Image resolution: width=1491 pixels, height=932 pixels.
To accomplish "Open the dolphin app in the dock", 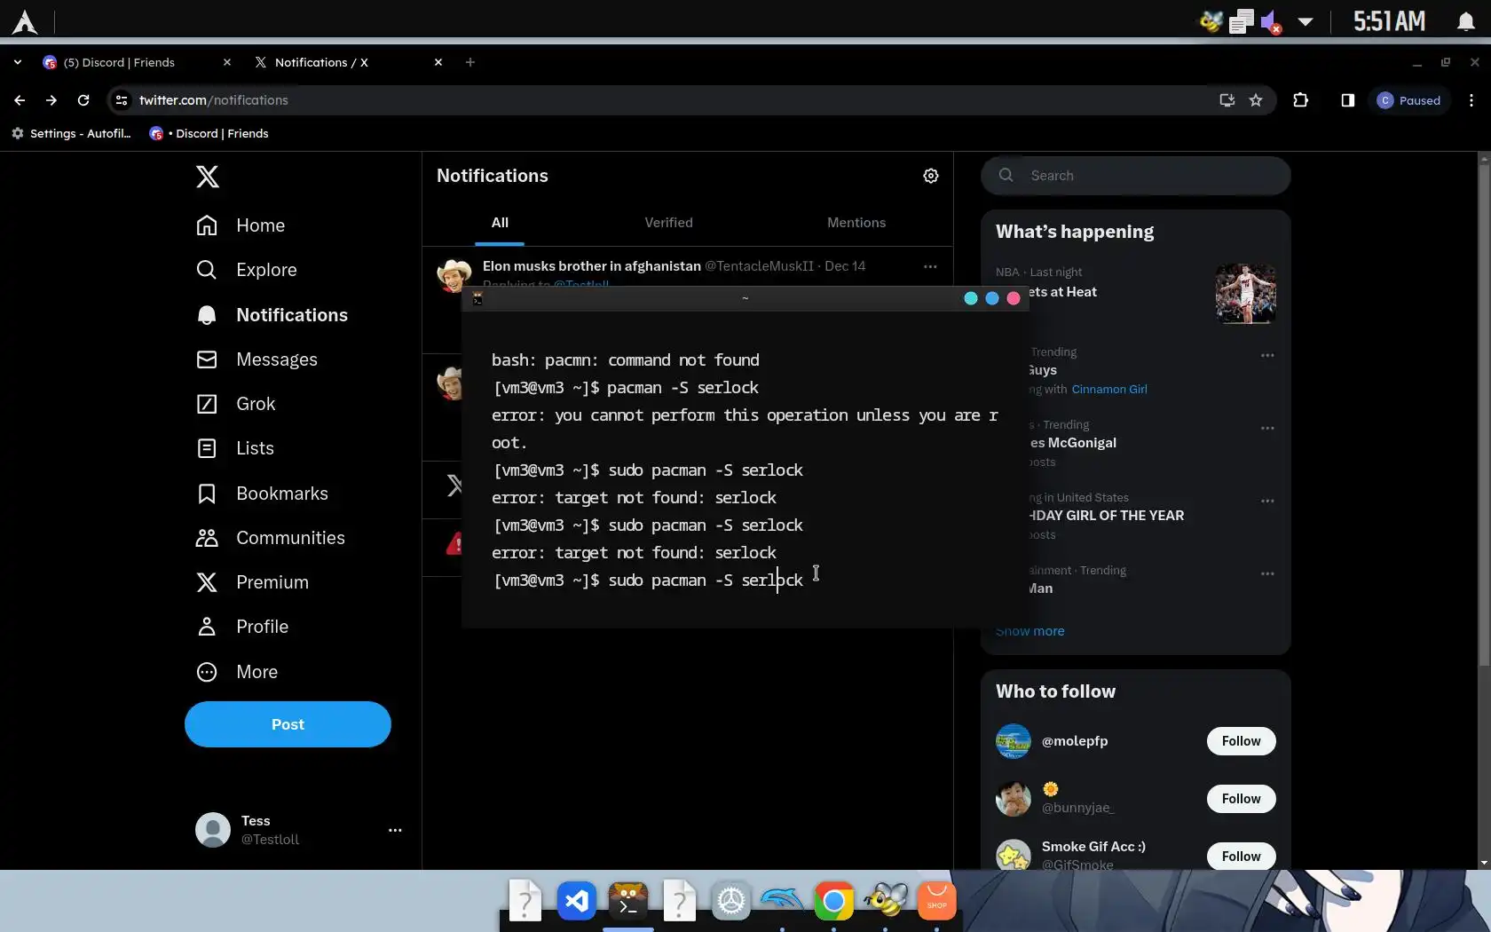I will [x=783, y=901].
